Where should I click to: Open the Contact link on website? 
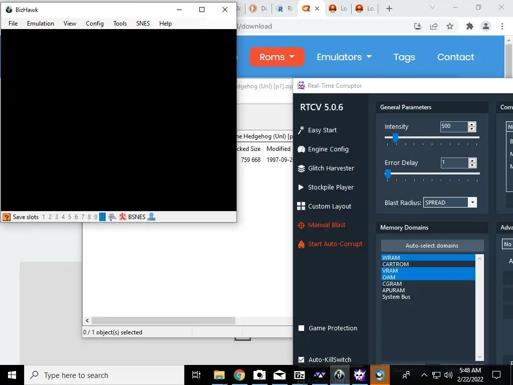click(455, 57)
